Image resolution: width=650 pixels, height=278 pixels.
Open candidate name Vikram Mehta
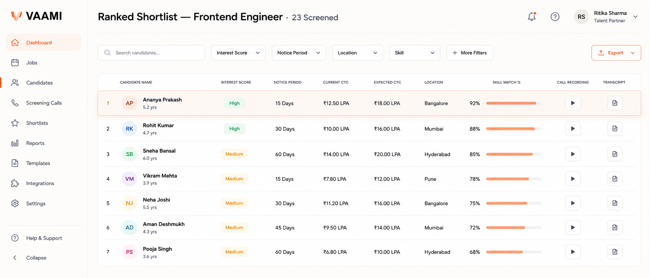click(160, 176)
